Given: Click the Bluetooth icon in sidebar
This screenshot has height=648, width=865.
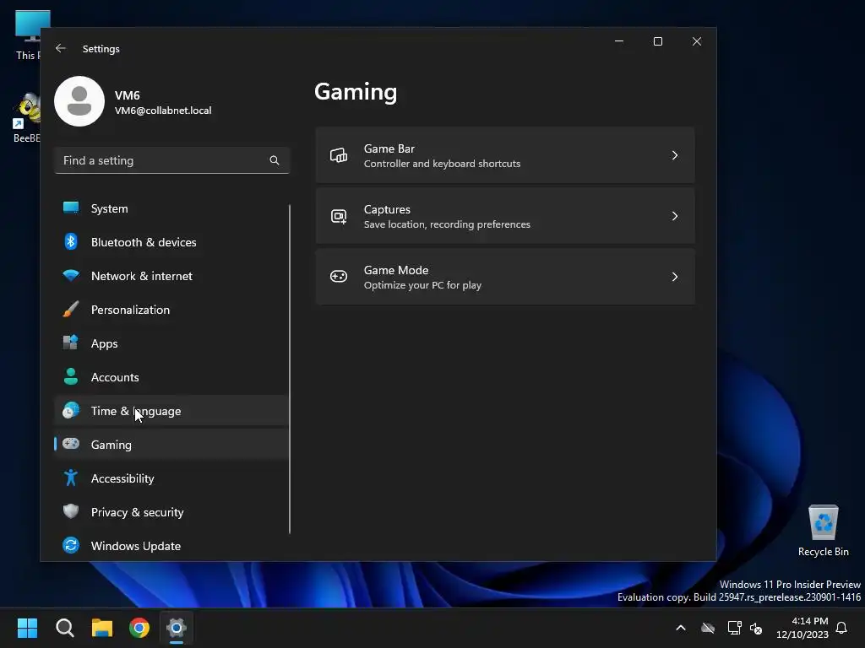Looking at the screenshot, I should coord(71,242).
